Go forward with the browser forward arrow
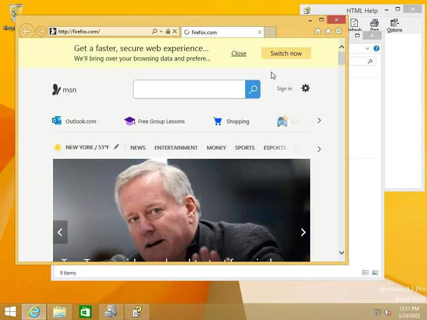This screenshot has width=427, height=320. click(x=41, y=31)
